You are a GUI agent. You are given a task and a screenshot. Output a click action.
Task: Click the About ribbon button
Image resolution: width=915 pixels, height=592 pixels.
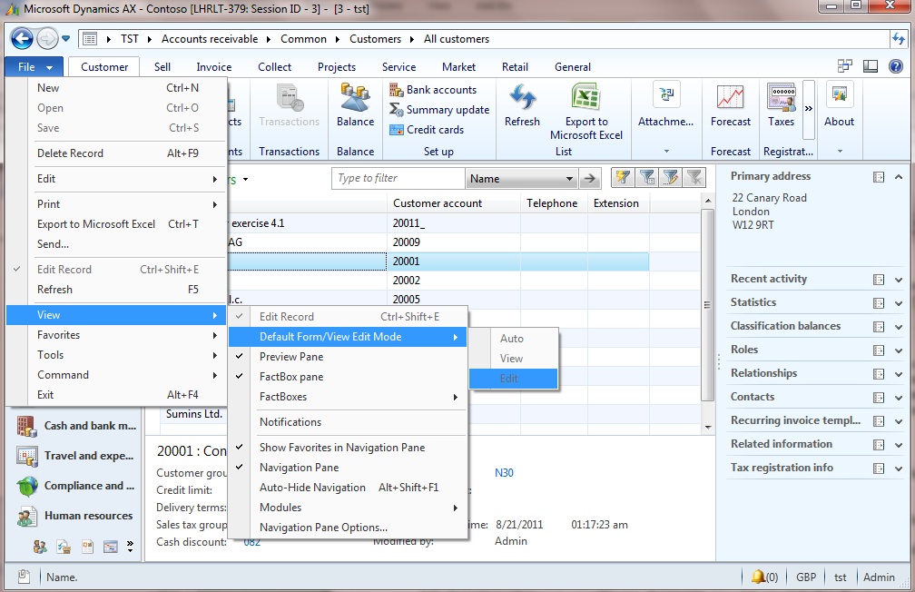(x=839, y=105)
